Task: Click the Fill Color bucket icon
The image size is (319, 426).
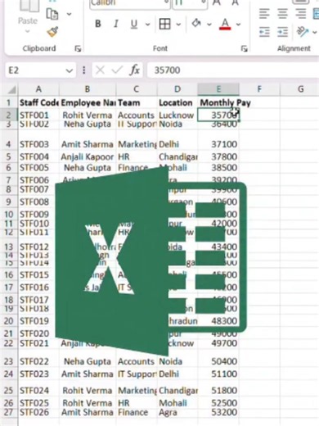Action: click(x=196, y=24)
